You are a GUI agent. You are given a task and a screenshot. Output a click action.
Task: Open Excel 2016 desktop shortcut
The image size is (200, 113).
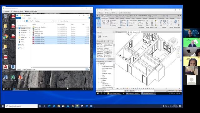[x=13, y=78]
